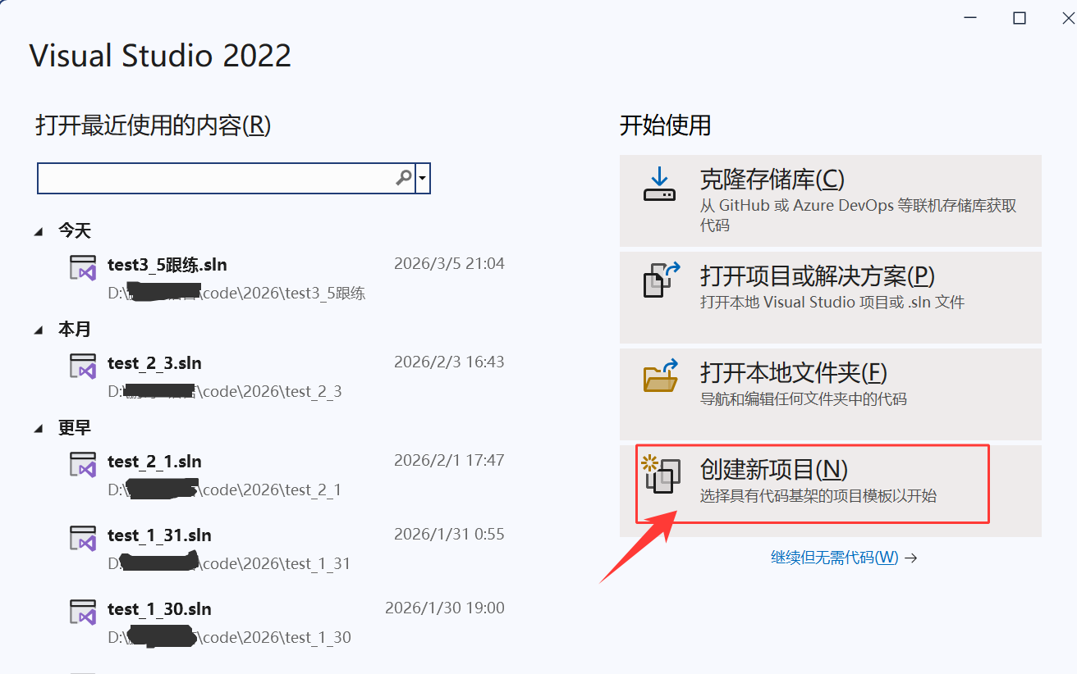Maximize the Visual Studio start window
Viewport: 1077px width, 674px height.
1020,18
